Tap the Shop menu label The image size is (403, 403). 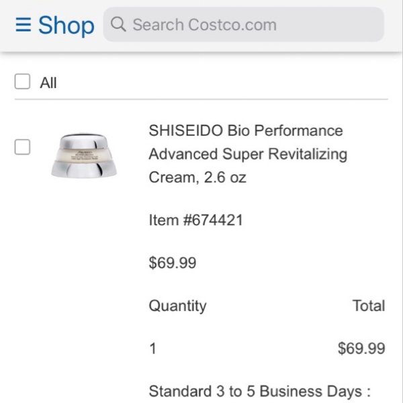click(66, 25)
